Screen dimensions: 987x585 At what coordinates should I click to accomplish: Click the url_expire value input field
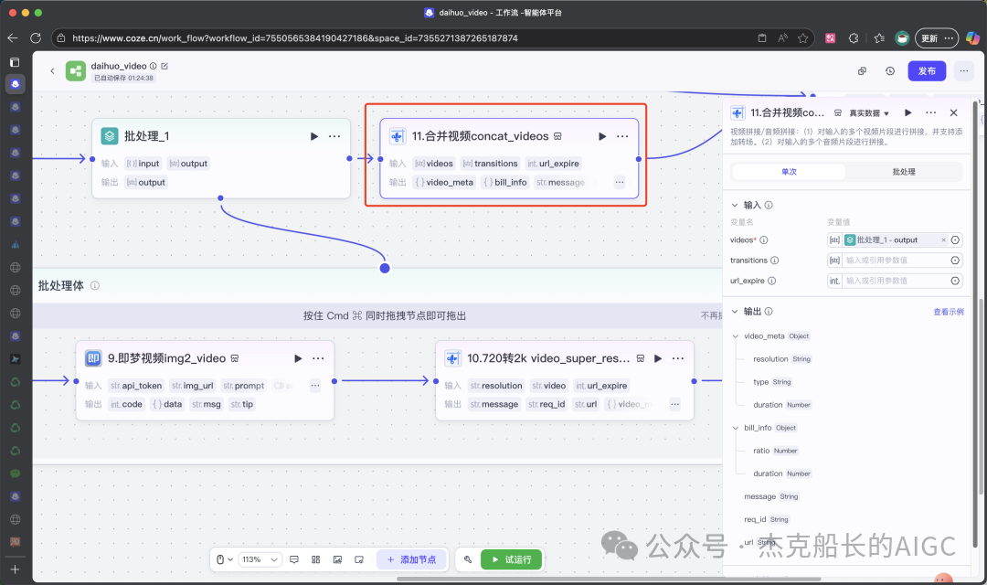tap(895, 281)
